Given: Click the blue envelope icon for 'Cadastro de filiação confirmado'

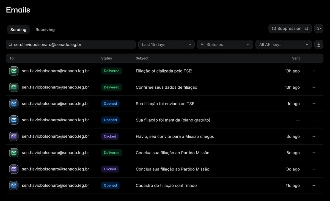Looking at the screenshot, I should click(x=14, y=185).
